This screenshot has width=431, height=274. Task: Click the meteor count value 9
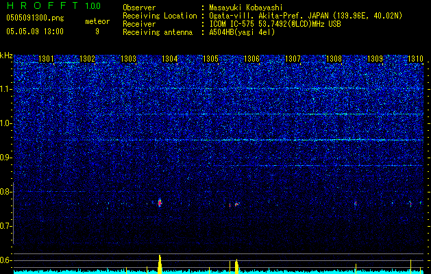pos(97,32)
